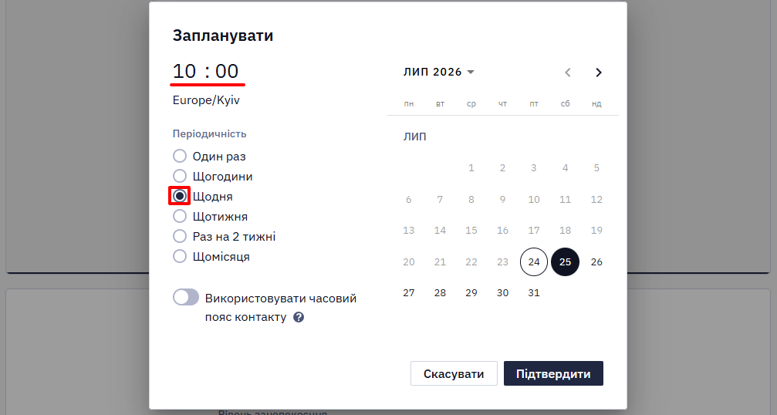Select July 24 in calendar
777x415 pixels.
coord(534,262)
